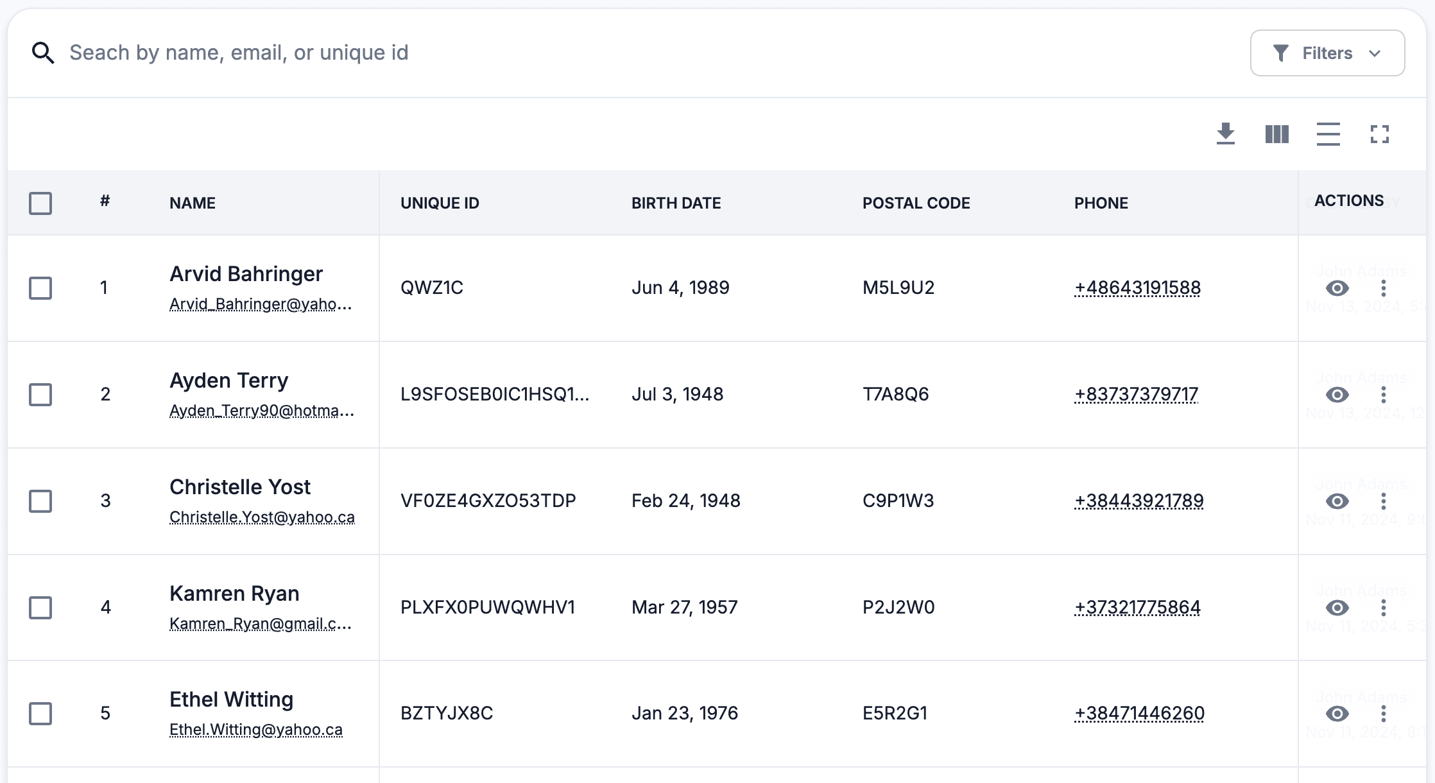Viewport: 1435px width, 783px height.
Task: Enter fullscreen table view
Action: tap(1379, 134)
